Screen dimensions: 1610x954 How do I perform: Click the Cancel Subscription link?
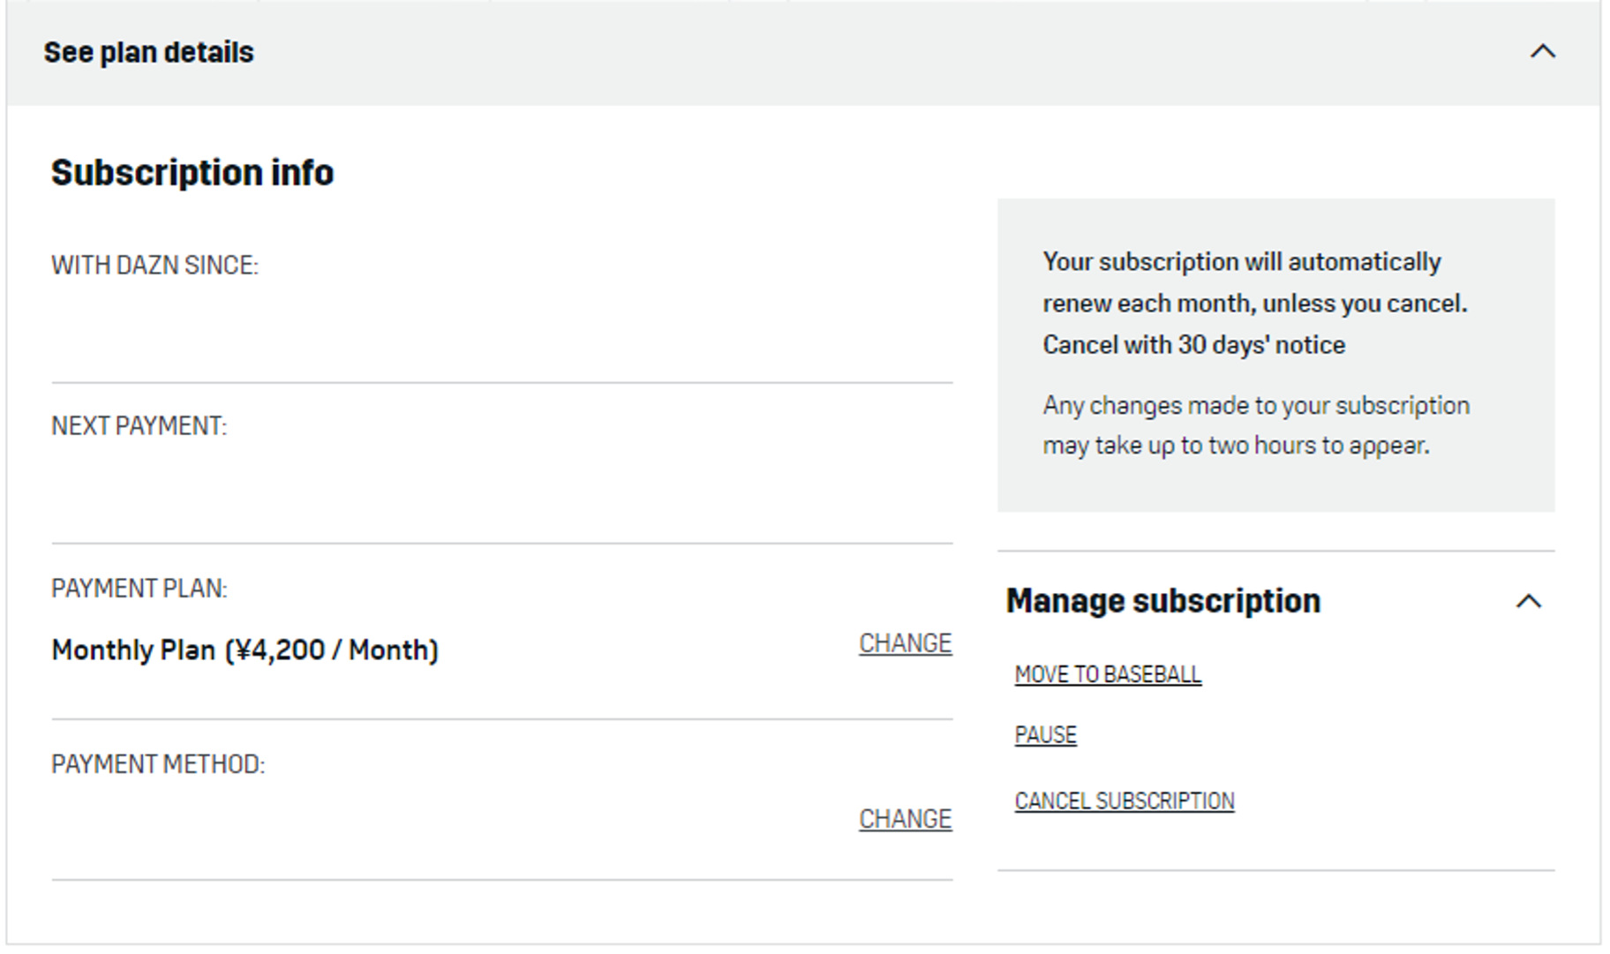(1124, 801)
